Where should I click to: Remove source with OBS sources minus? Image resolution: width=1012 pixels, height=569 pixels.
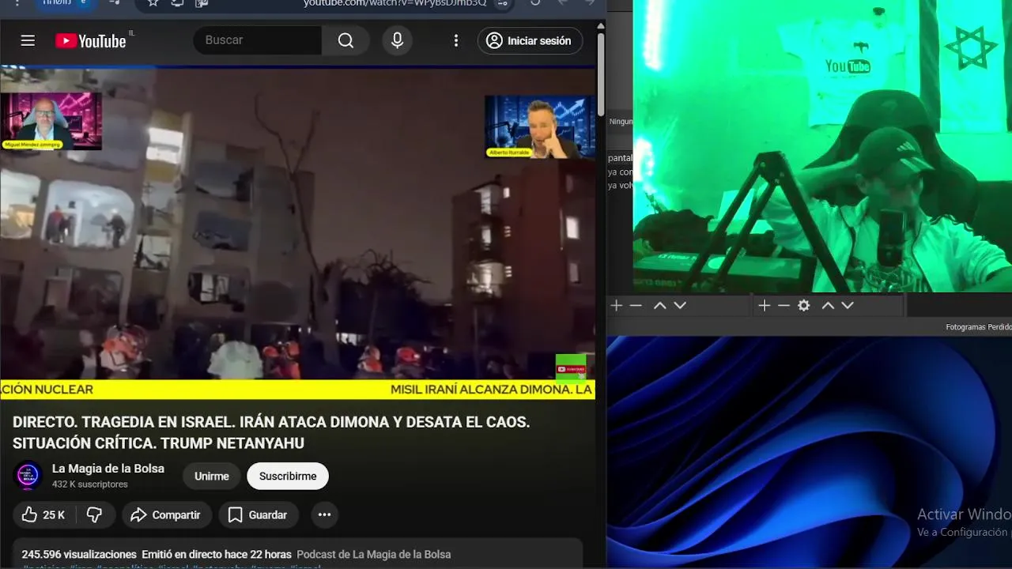(784, 305)
